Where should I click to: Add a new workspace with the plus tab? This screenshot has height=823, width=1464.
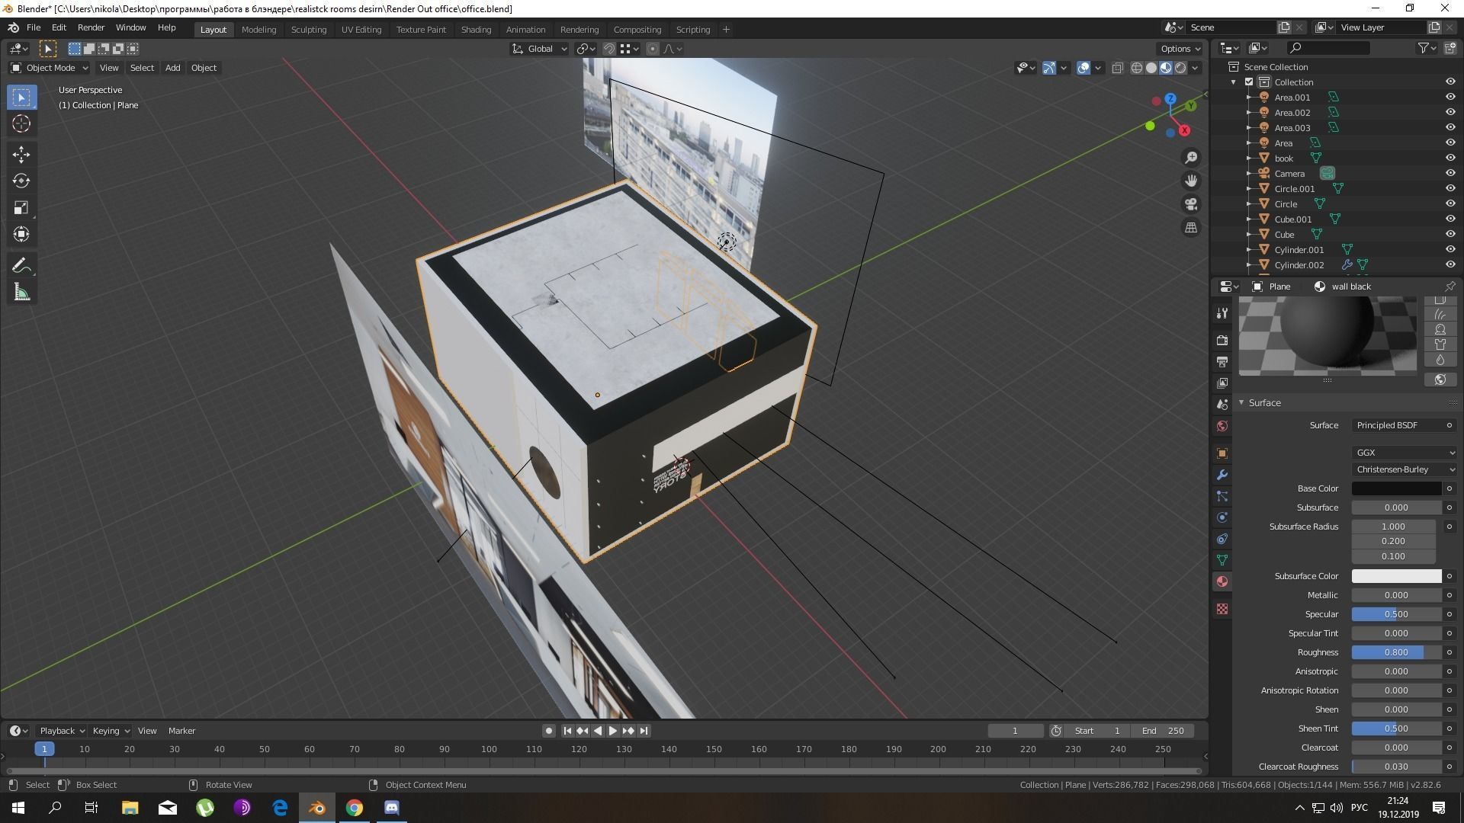point(726,30)
